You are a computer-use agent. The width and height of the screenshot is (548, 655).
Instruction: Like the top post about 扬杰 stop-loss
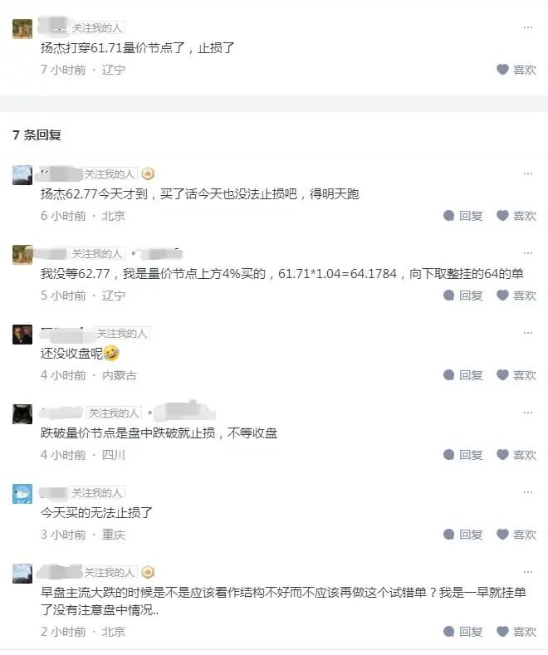tap(516, 70)
